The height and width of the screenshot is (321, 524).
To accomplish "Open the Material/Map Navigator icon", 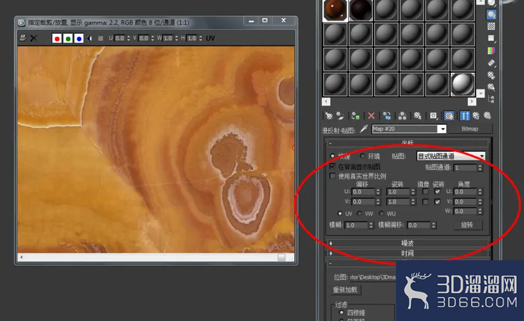I will point(491,99).
